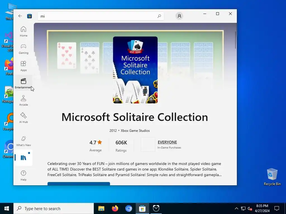
Task: Open the Entertainment section
Action: [23, 83]
